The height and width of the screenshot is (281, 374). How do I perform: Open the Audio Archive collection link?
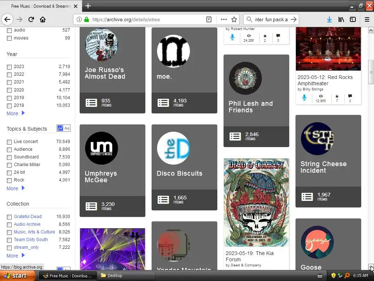(x=27, y=224)
